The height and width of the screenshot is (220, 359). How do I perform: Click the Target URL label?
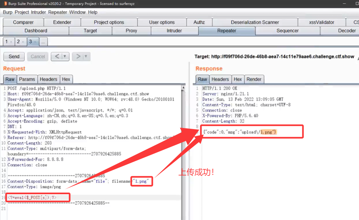274,56
